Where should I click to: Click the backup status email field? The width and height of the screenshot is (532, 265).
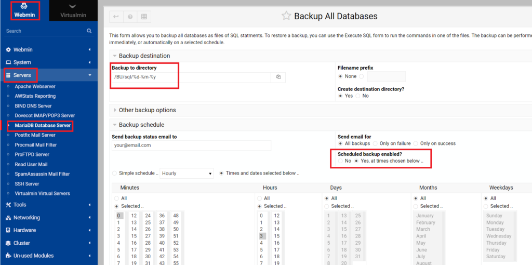tap(191, 145)
